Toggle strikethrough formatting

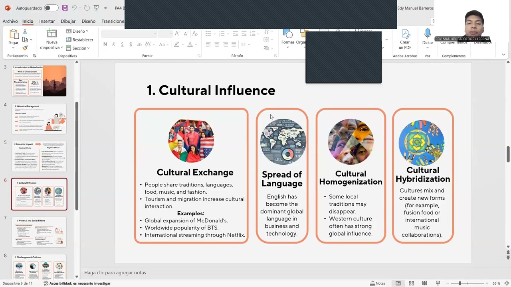click(139, 44)
